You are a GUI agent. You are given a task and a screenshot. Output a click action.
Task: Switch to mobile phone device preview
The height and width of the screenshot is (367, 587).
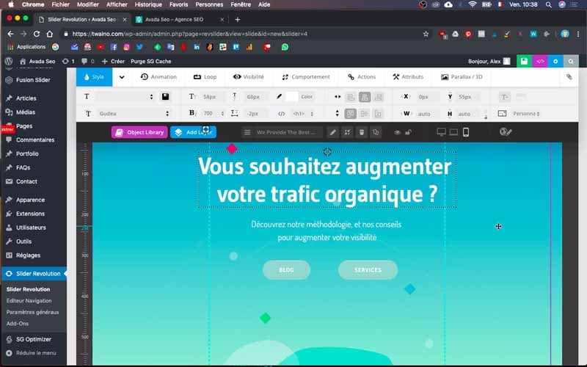click(x=466, y=132)
